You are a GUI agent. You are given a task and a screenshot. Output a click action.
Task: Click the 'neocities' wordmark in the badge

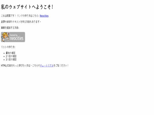(17, 38)
